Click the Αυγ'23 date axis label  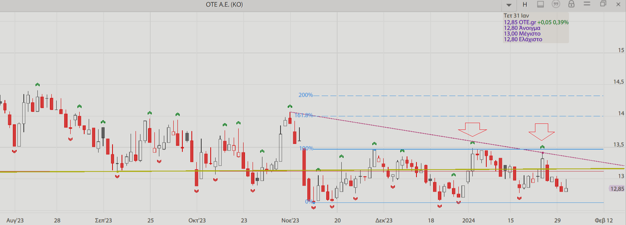(x=15, y=220)
